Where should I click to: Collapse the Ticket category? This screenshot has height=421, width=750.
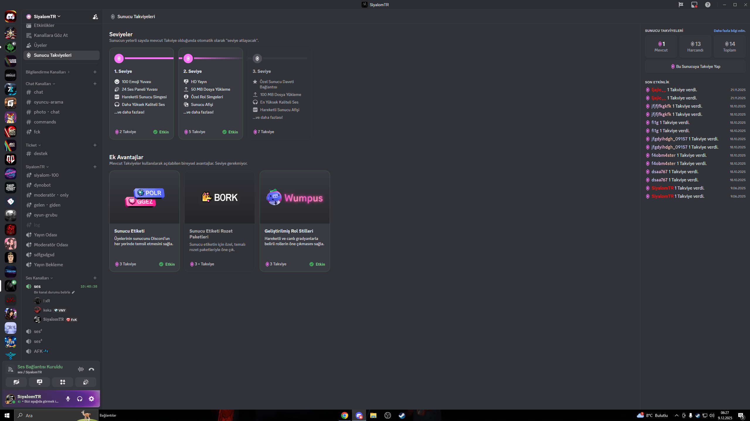tap(33, 145)
